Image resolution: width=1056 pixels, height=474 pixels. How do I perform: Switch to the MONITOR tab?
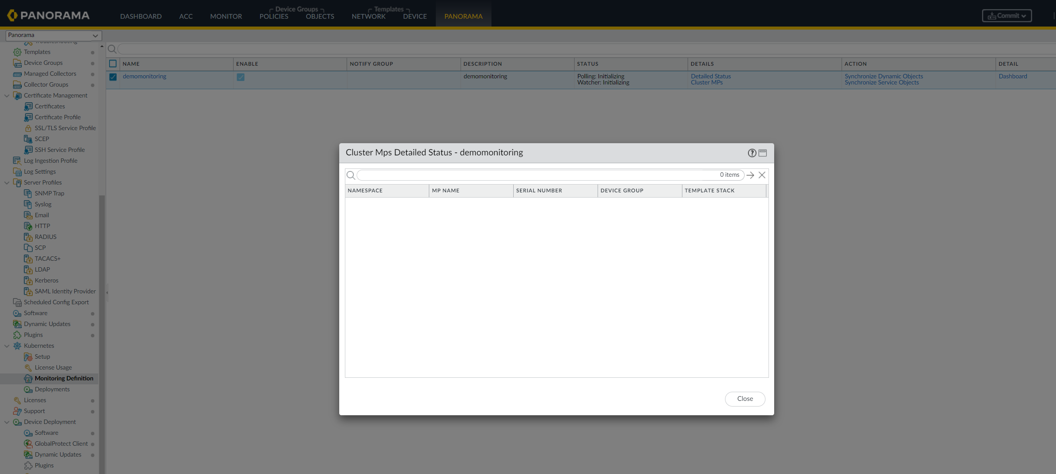click(226, 16)
